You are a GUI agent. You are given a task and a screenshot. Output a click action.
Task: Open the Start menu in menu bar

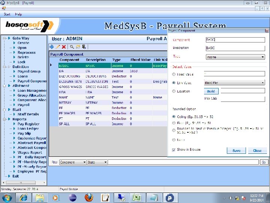pos(7,14)
